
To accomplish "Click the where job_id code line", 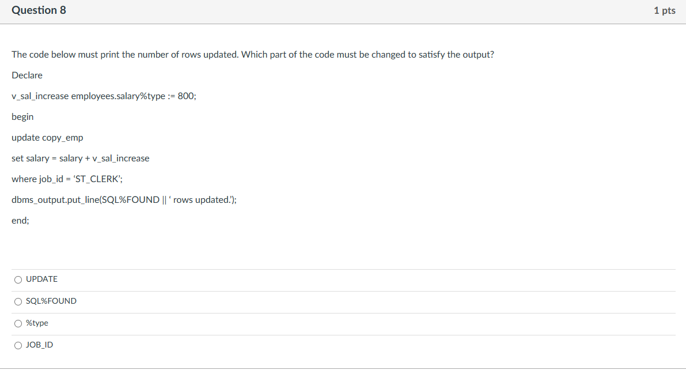I will pyautogui.click(x=67, y=179).
